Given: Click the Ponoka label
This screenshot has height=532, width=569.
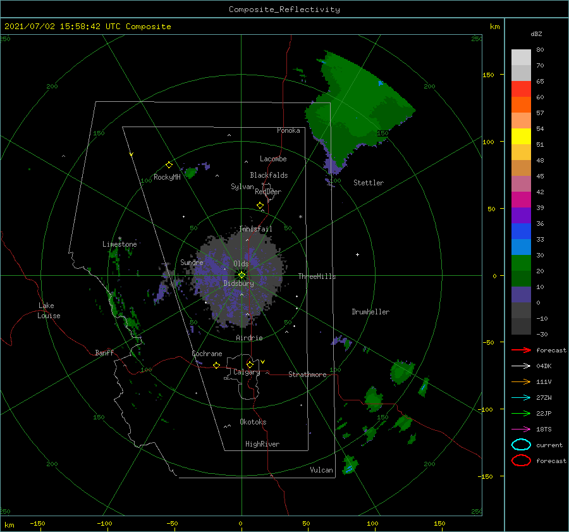Looking at the screenshot, I should tap(288, 131).
